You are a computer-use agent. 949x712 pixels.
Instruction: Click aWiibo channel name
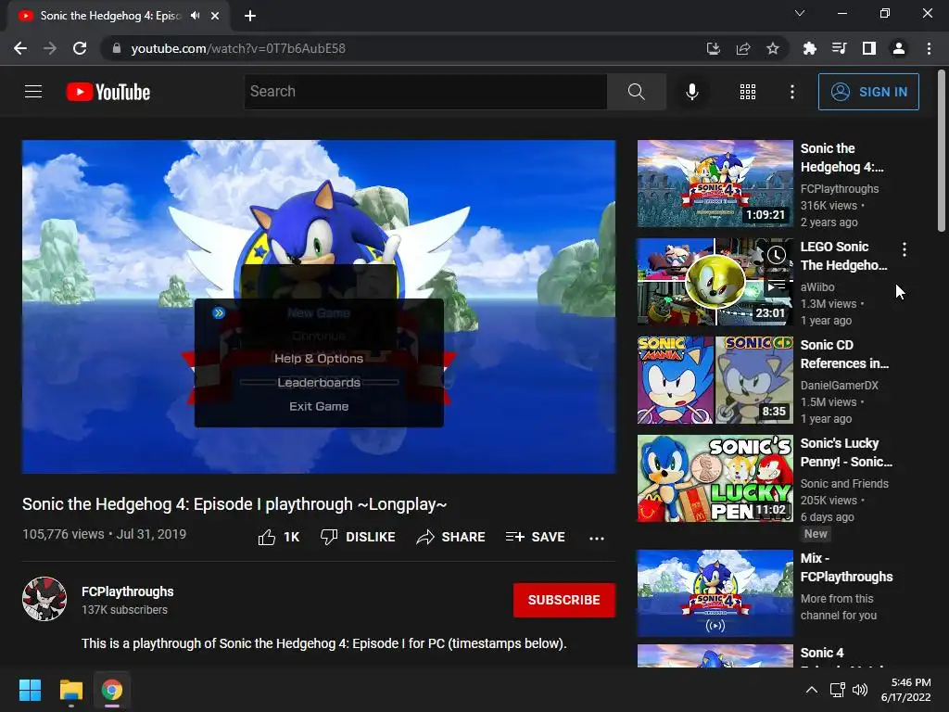click(x=817, y=287)
